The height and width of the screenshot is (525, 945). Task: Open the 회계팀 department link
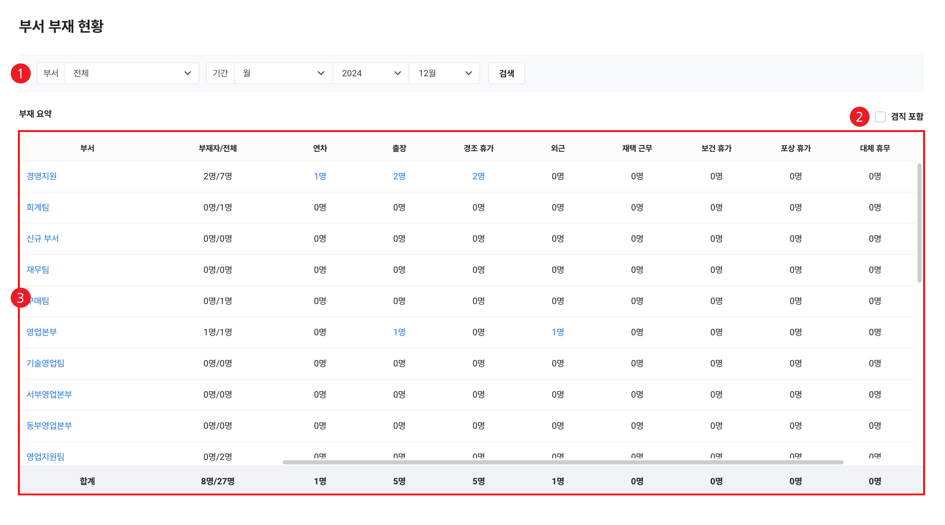click(37, 207)
